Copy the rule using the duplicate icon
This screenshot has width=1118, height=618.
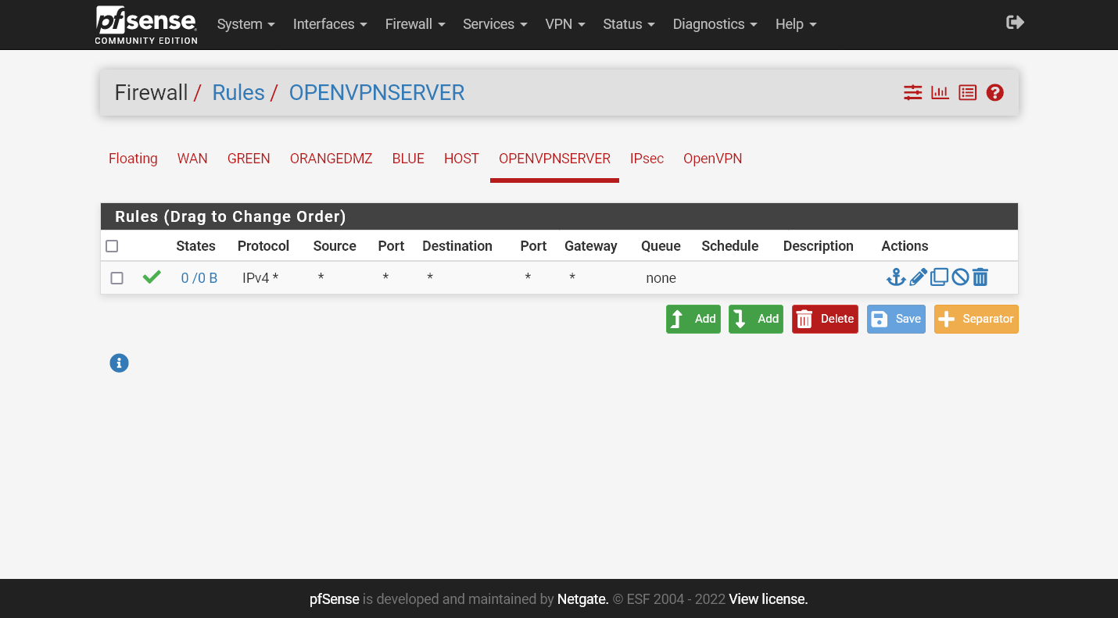[938, 277]
